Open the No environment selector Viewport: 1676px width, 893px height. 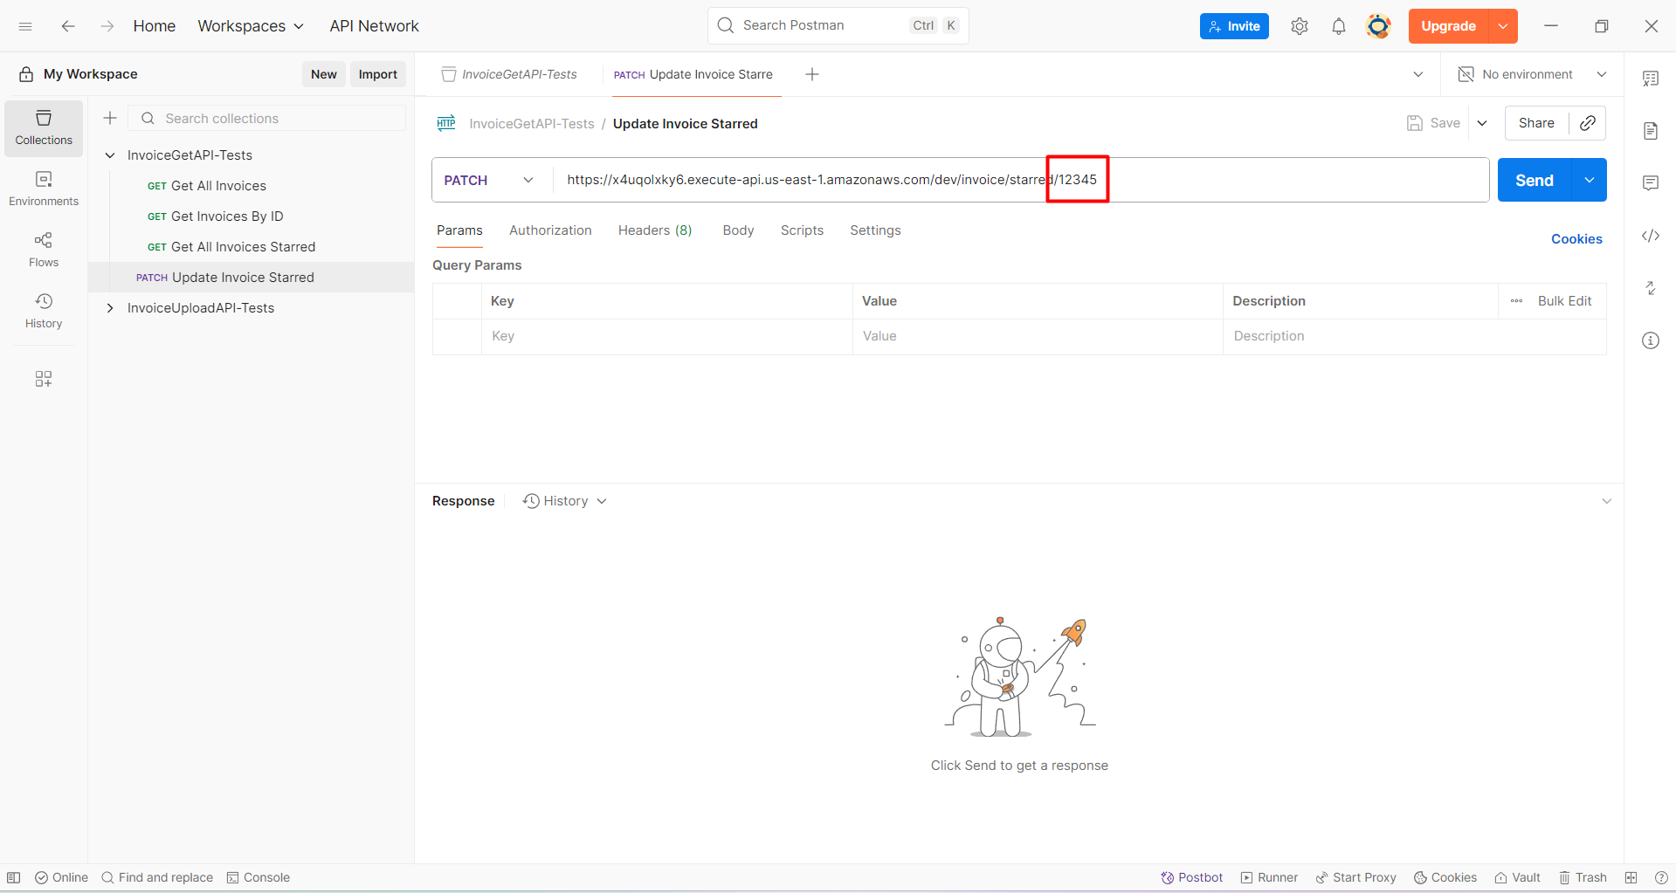pyautogui.click(x=1530, y=74)
